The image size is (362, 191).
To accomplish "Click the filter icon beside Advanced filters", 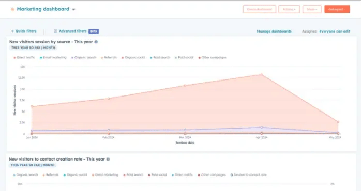I will [x=56, y=31].
